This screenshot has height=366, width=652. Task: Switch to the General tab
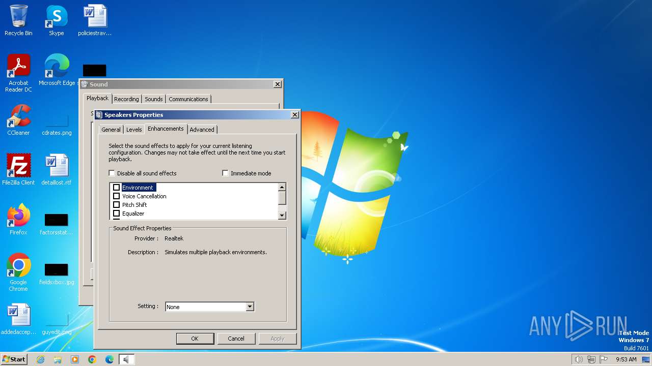111,130
